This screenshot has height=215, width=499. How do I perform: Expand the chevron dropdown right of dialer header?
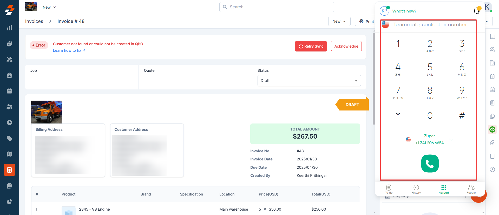click(x=487, y=21)
